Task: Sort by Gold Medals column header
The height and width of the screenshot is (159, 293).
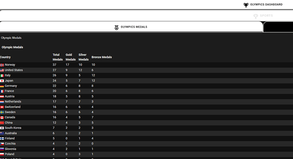Action: [70, 57]
